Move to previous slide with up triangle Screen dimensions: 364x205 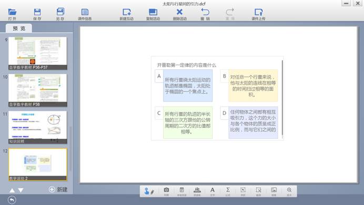pyautogui.click(x=12, y=190)
